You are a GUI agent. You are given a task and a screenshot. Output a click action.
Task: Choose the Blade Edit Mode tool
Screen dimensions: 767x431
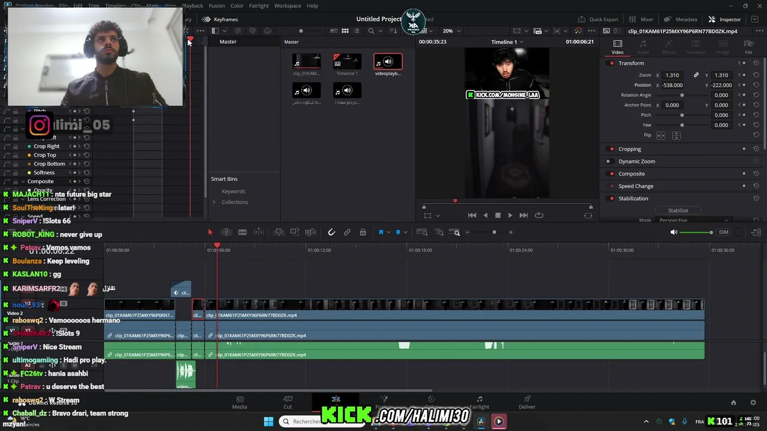pos(242,232)
